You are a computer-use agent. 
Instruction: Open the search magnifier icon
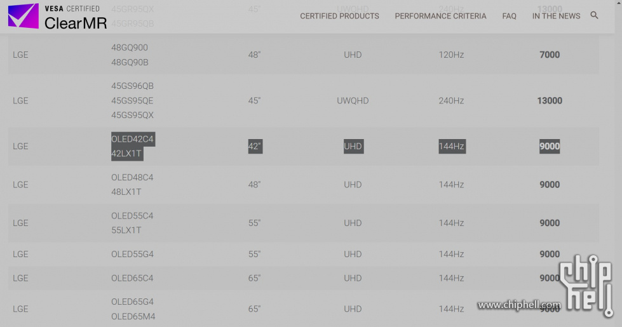click(x=594, y=15)
